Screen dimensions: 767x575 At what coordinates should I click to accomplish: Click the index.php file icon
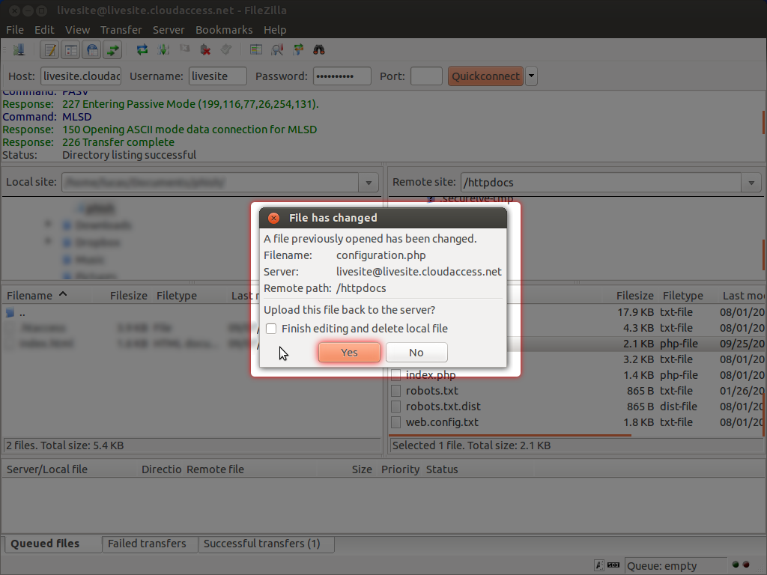click(x=396, y=376)
